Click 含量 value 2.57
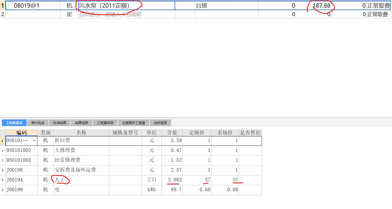This screenshot has width=392, height=209. [172, 170]
